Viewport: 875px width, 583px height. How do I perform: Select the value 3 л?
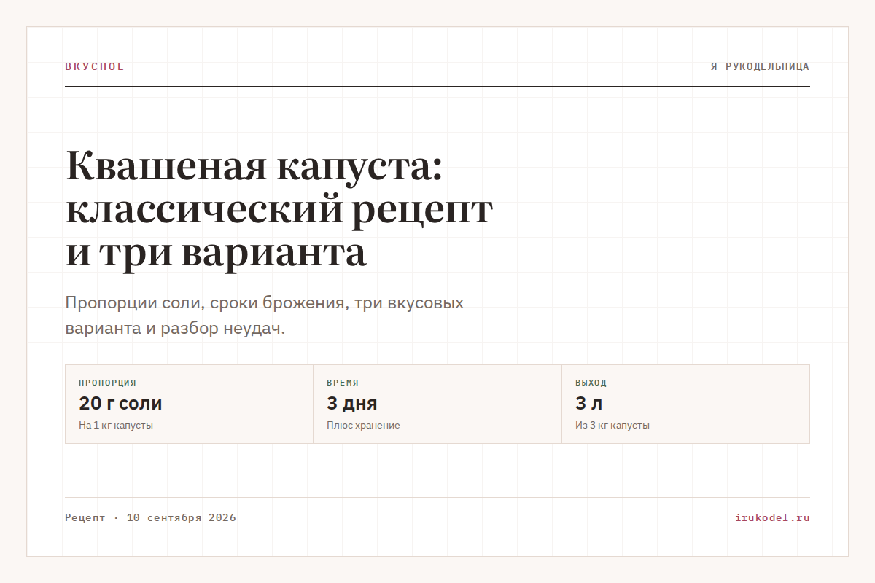point(588,403)
